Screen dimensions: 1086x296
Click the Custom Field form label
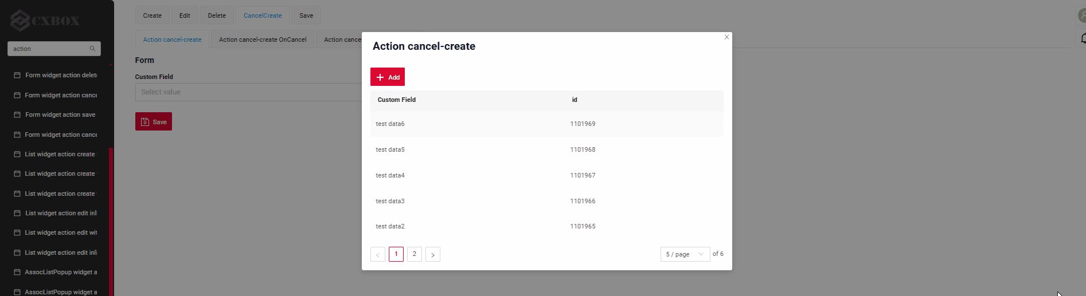[x=154, y=77]
